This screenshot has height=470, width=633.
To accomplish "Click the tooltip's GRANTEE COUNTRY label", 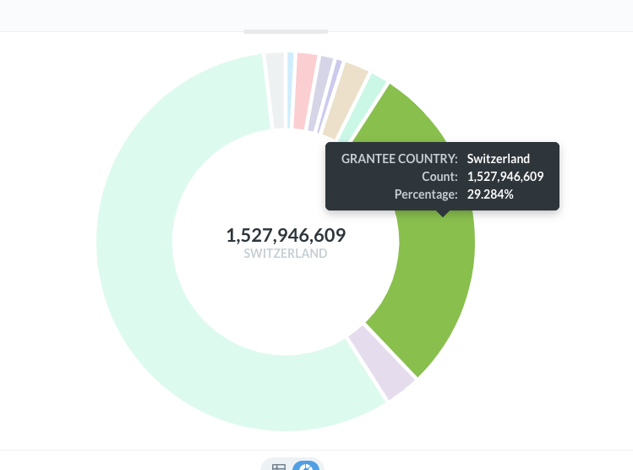I will click(x=399, y=159).
